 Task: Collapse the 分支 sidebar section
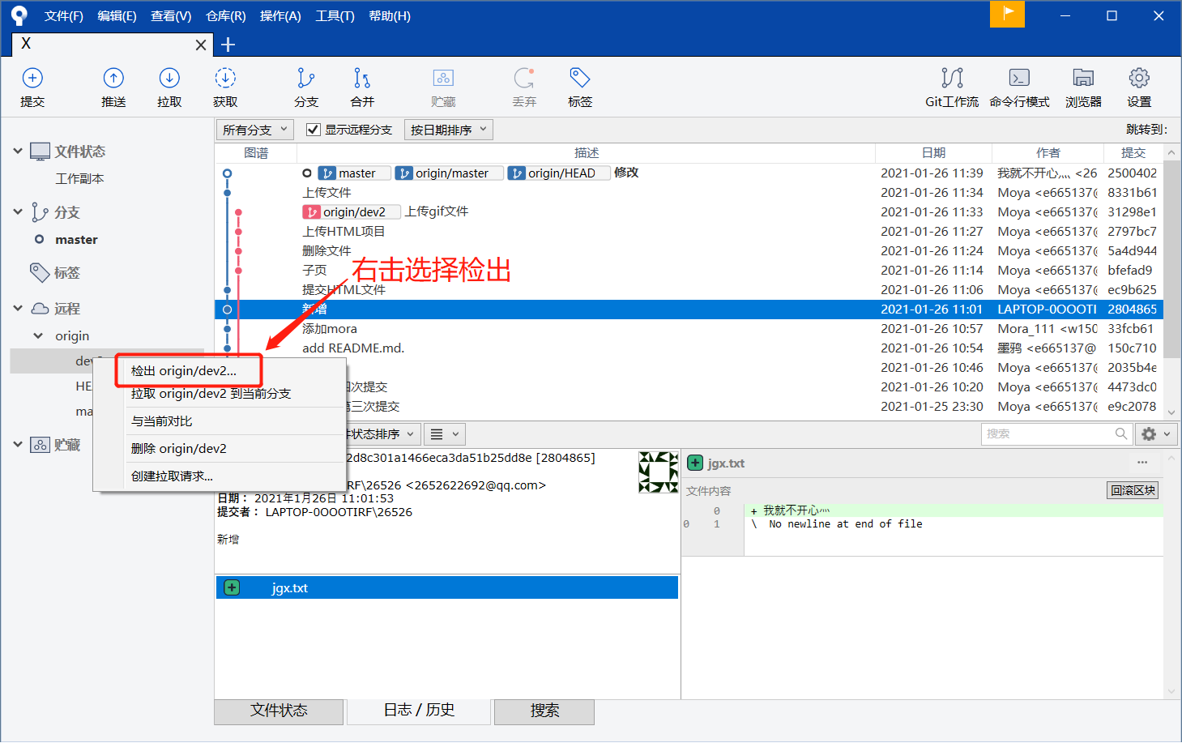click(18, 211)
